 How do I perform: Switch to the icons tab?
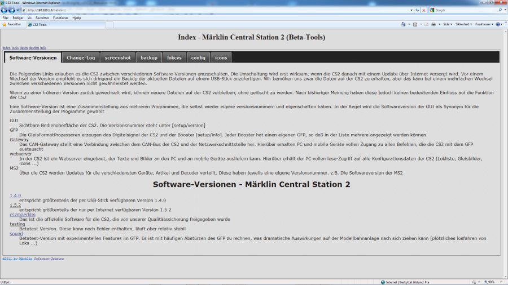point(221,57)
